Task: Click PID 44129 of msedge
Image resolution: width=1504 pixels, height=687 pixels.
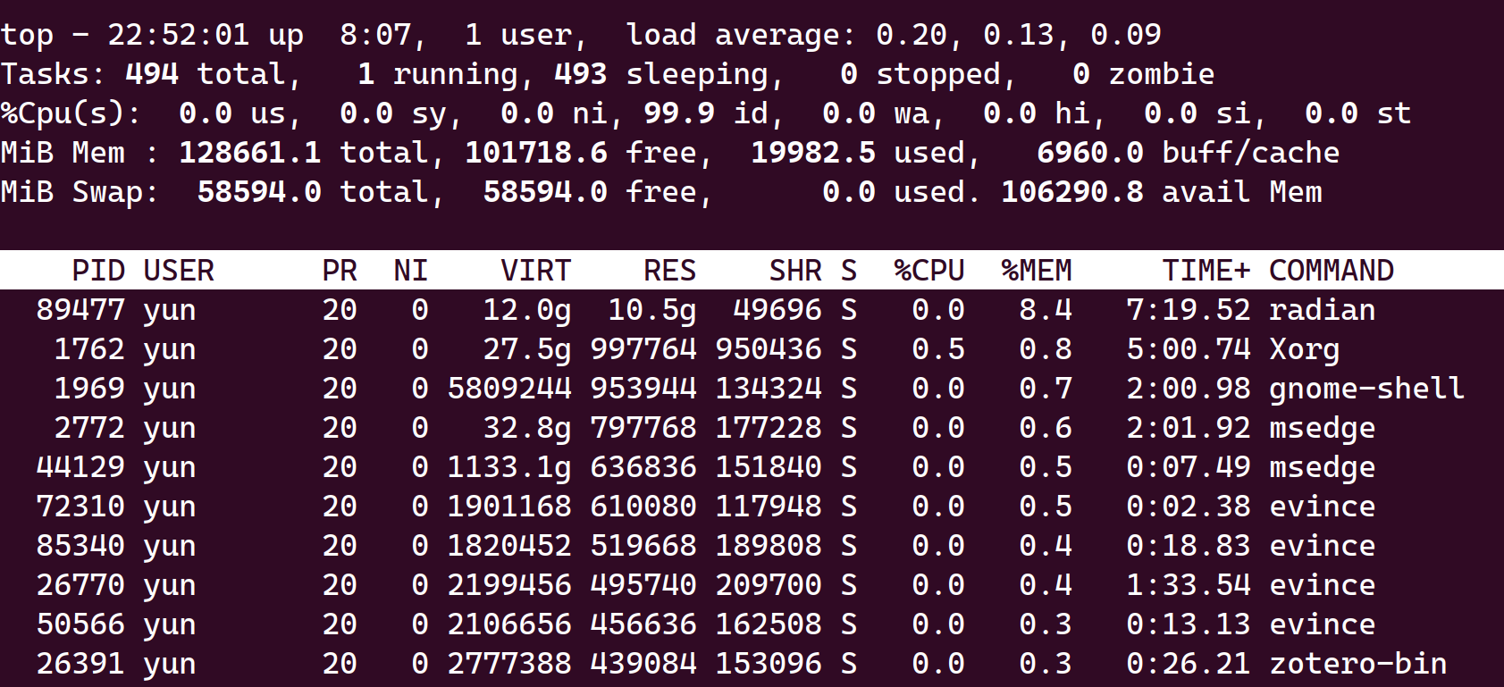Action: 80,467
